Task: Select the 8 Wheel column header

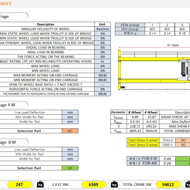Action: [135, 112]
